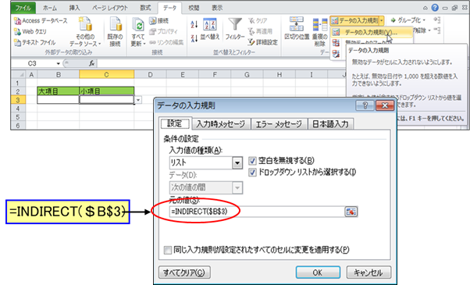Switch to the Review ribbon tab
Viewport: 470px width, 285px height.
[194, 8]
